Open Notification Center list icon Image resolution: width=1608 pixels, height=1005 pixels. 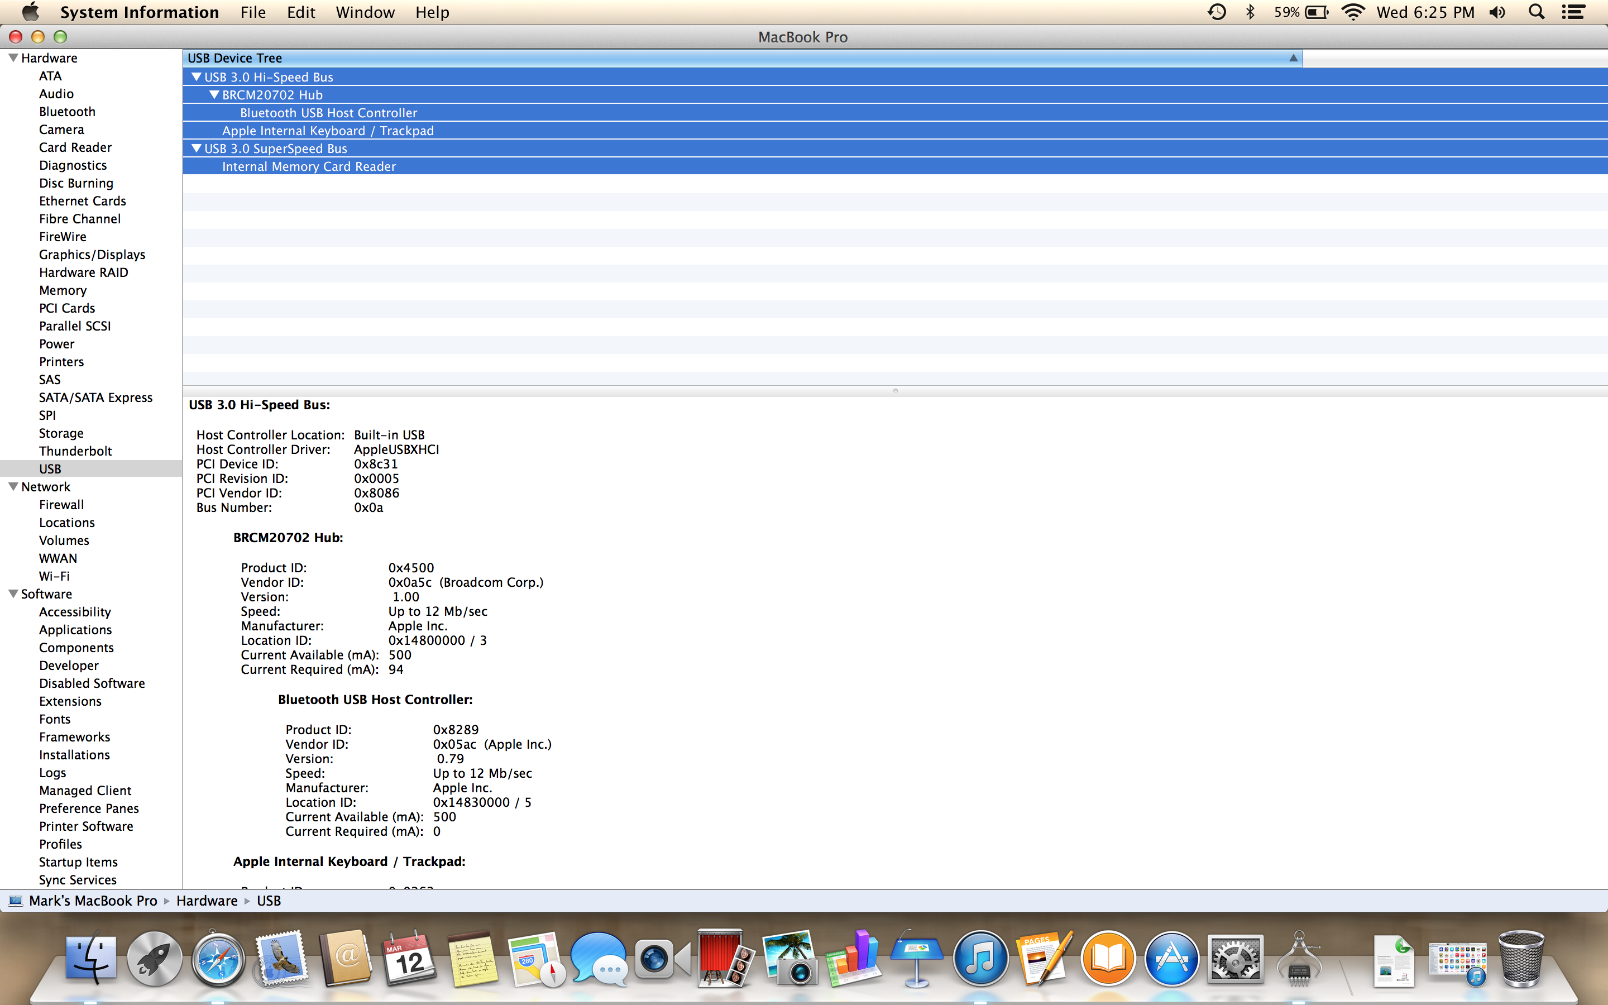(x=1573, y=12)
